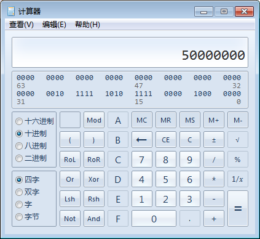The height and width of the screenshot is (239, 260).
Task: Maximize the calculator window
Action: pos(224,11)
